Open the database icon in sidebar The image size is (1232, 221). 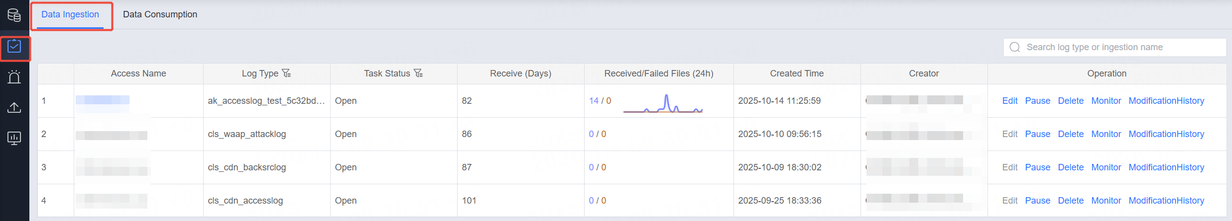click(14, 15)
